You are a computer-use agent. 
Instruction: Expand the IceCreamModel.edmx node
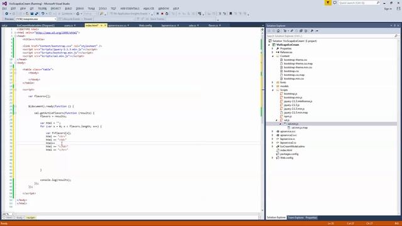[x=273, y=146]
